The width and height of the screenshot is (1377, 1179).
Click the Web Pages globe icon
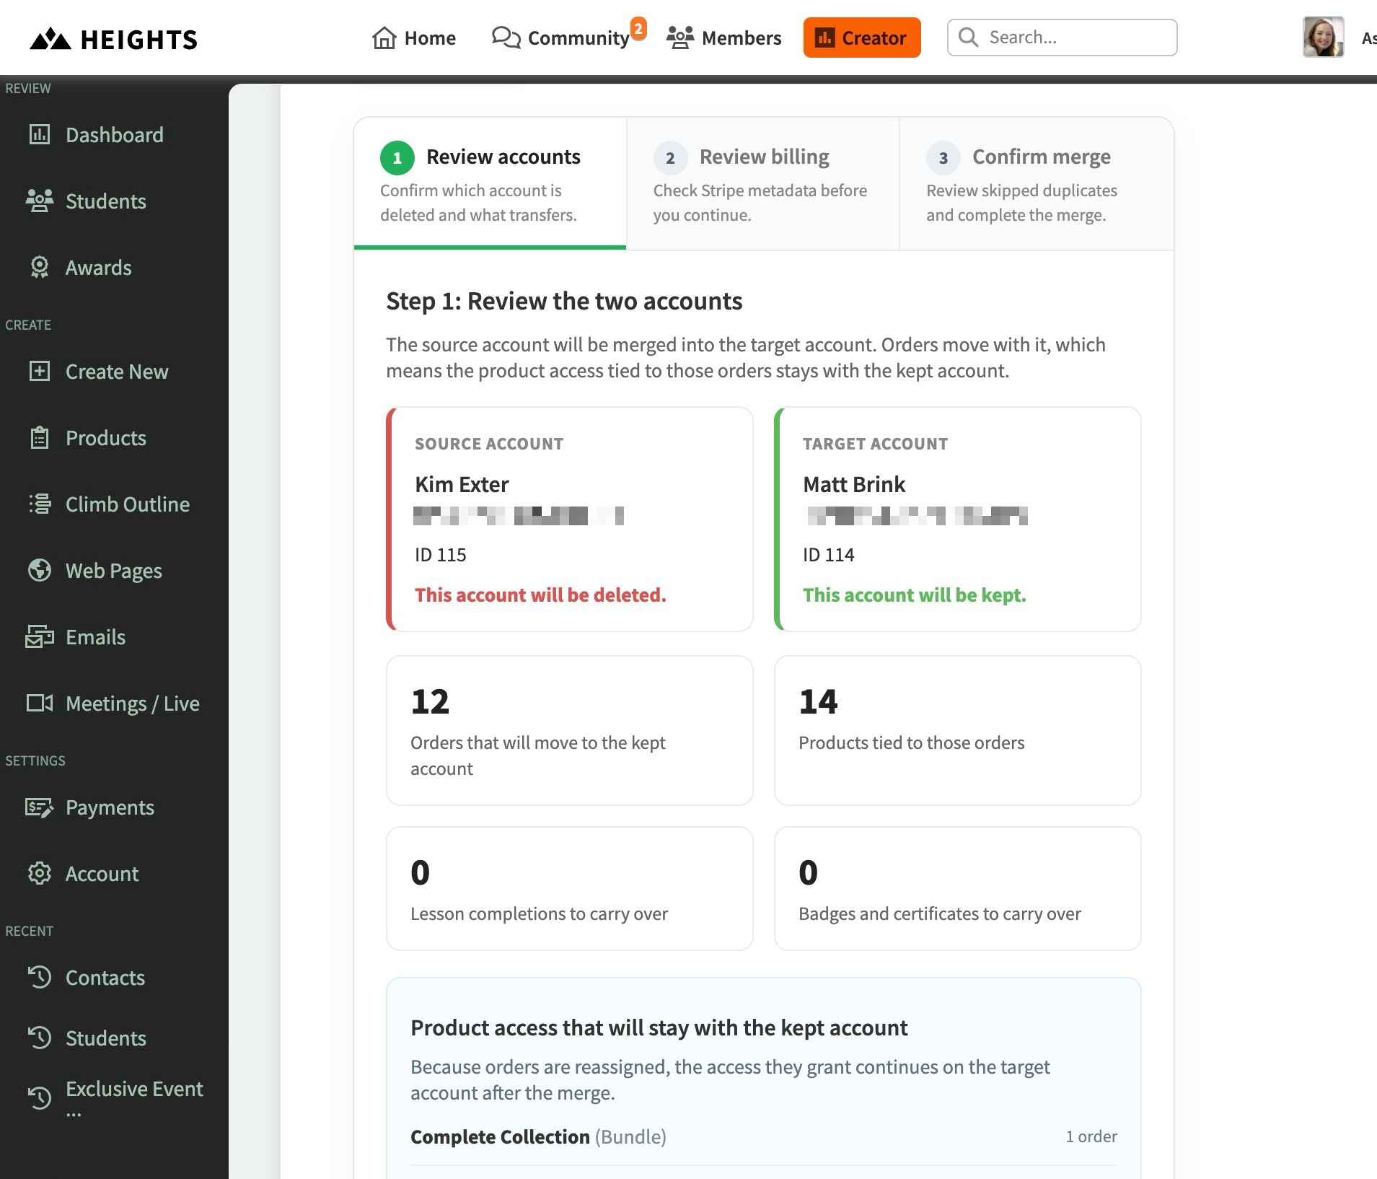point(40,570)
